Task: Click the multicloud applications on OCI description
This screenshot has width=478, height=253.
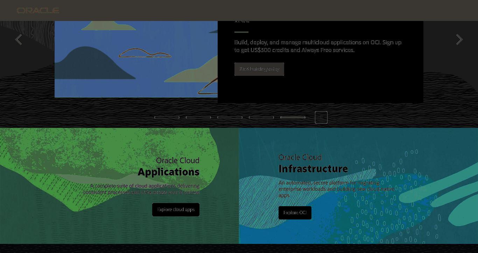Action: coord(318,46)
